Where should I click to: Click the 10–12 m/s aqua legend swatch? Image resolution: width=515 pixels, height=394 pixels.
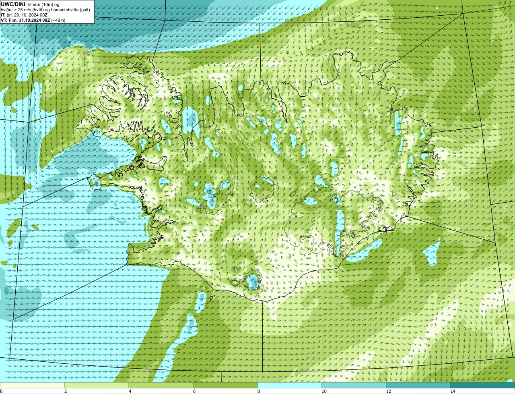pyautogui.click(x=354, y=385)
